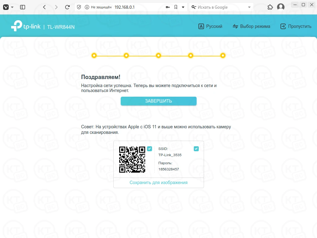The width and height of the screenshot is (317, 238).
Task: Toggle the QR code checkbox
Action: 150,149
